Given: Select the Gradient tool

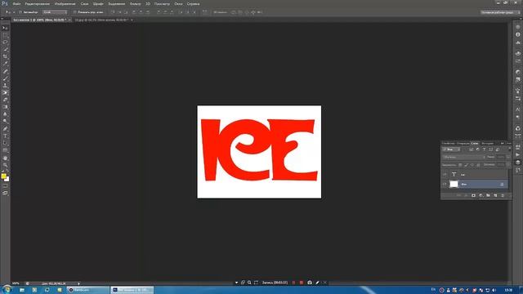Looking at the screenshot, I should (5, 107).
